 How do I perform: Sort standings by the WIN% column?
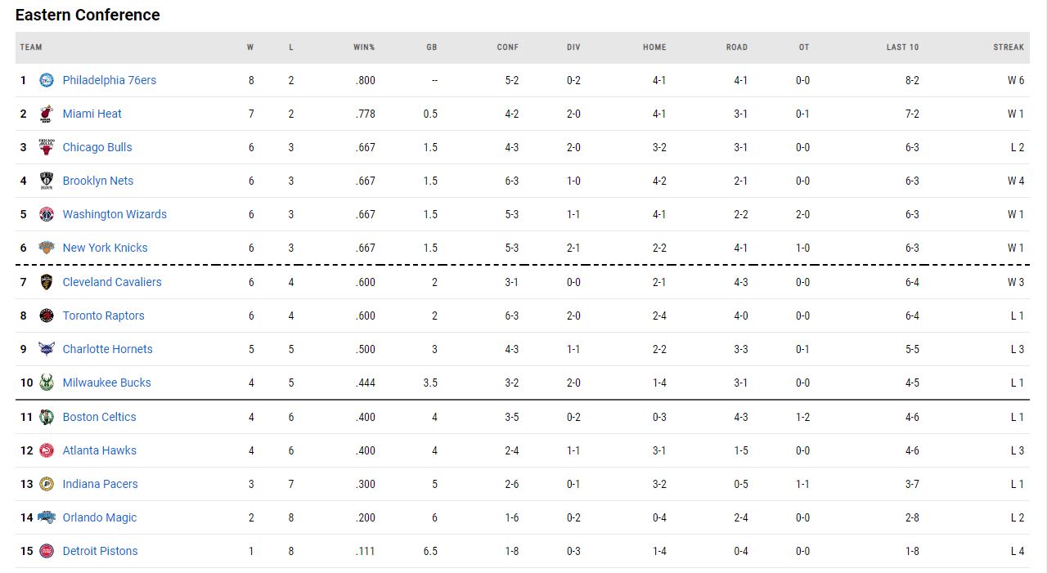pyautogui.click(x=363, y=47)
